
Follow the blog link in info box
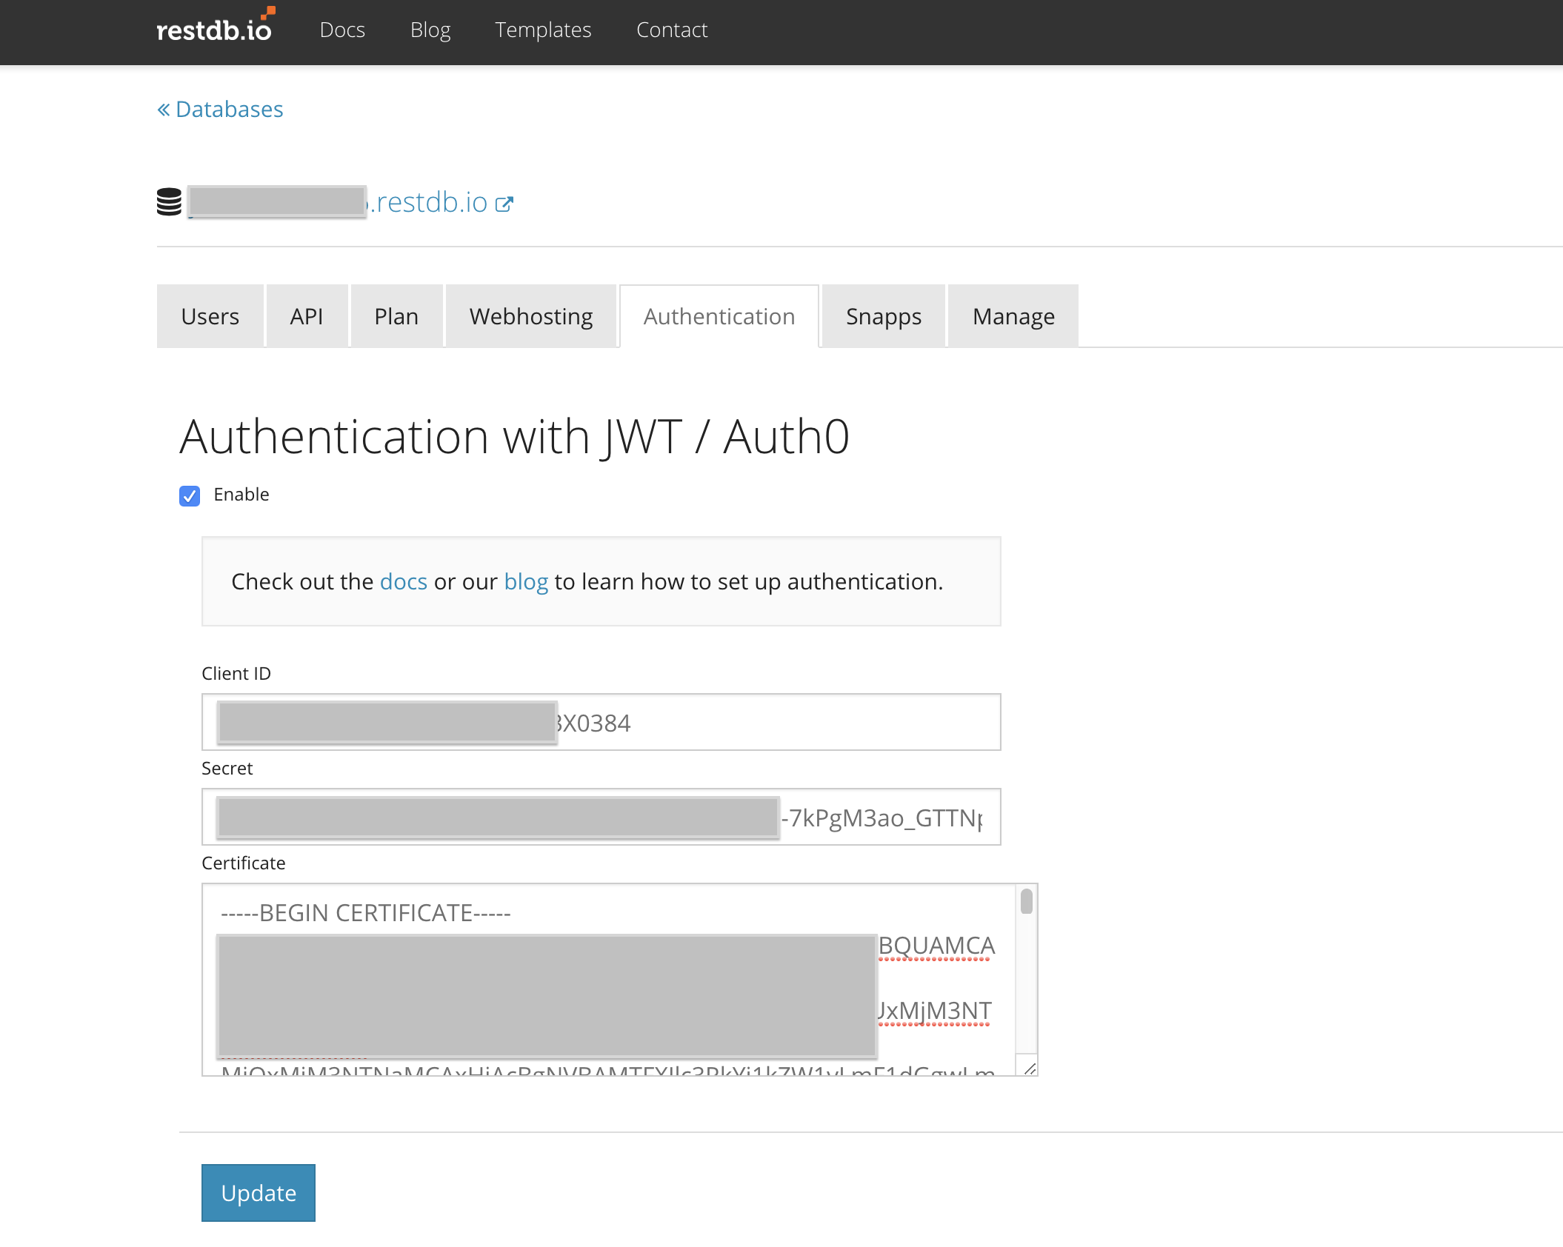[526, 581]
